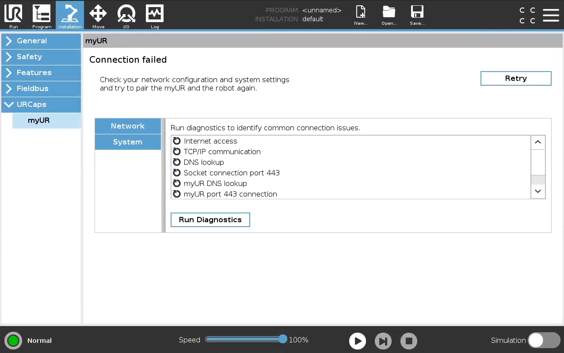Expand the Features section
The width and height of the screenshot is (564, 353).
tap(41, 72)
